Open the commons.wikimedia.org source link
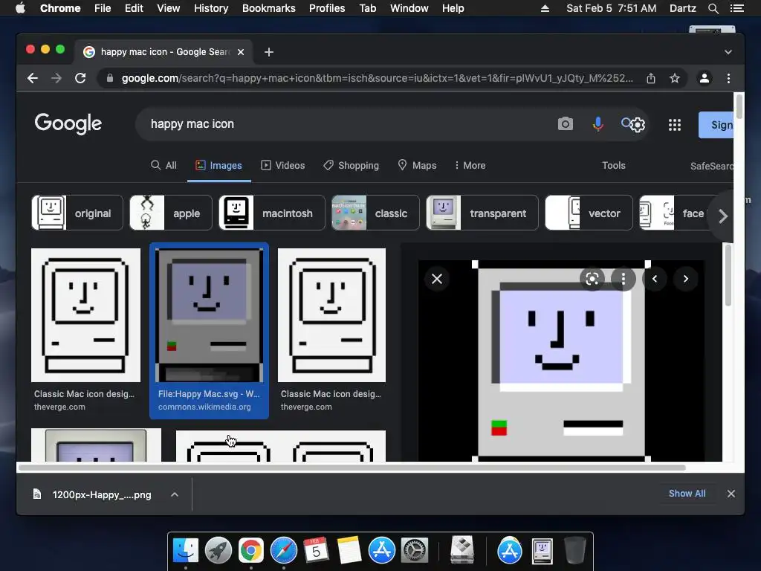This screenshot has width=761, height=571. (204, 407)
